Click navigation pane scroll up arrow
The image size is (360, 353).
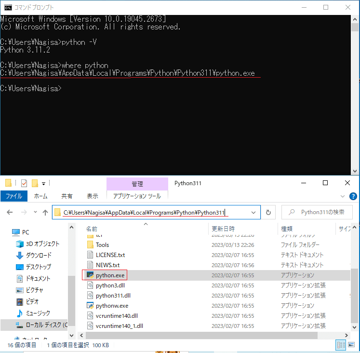click(x=71, y=228)
